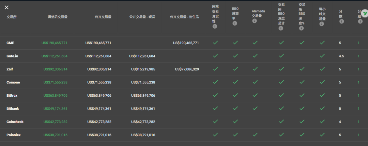This screenshot has height=146, width=368.
Task: Click the 公开交易量 - 衍生品 column header
Action: 184,17
